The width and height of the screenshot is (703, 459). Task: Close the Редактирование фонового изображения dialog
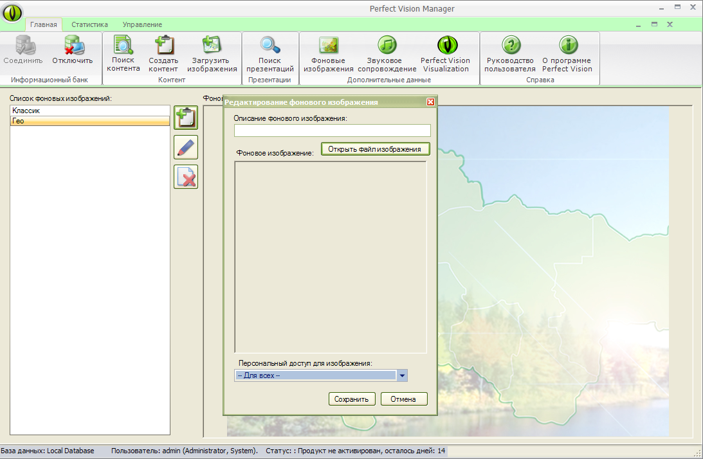tap(430, 102)
